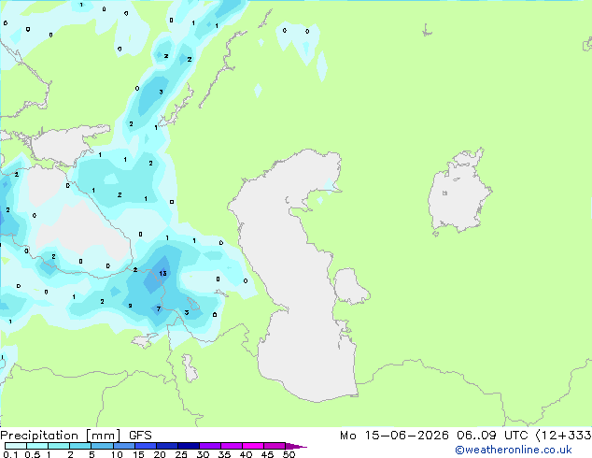Screen dimensions: 592x458
Task: Pick the 20–25 mm legend swatch
Action: pyautogui.click(x=167, y=446)
